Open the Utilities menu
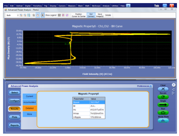The image size is (179, 136). point(115,6)
